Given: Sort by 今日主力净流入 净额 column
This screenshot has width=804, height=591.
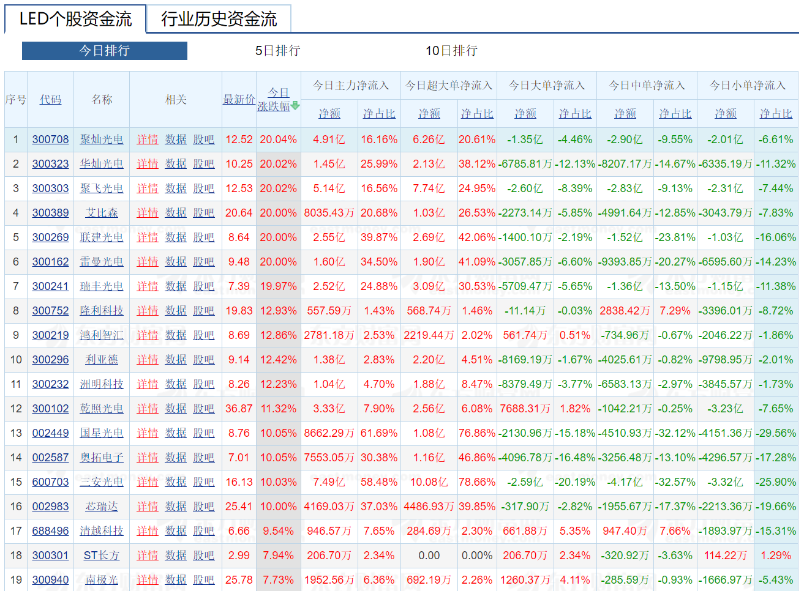Looking at the screenshot, I should point(329,114).
